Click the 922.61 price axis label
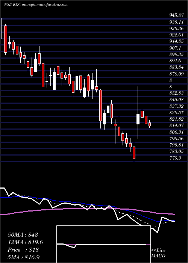 click(x=176, y=35)
